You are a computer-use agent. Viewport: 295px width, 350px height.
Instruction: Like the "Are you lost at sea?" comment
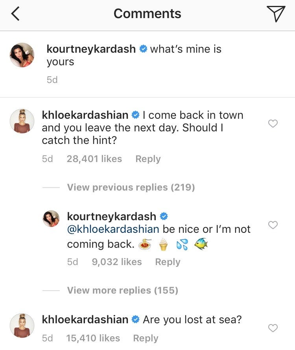[273, 328]
